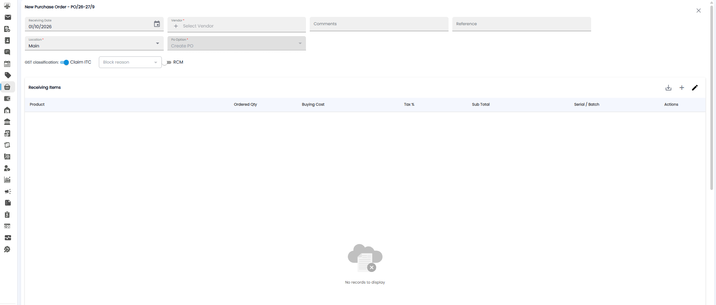Open the wallet icon in sidebar

7,99
